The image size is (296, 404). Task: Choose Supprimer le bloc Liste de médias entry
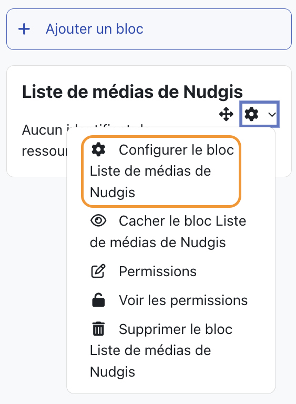click(161, 350)
